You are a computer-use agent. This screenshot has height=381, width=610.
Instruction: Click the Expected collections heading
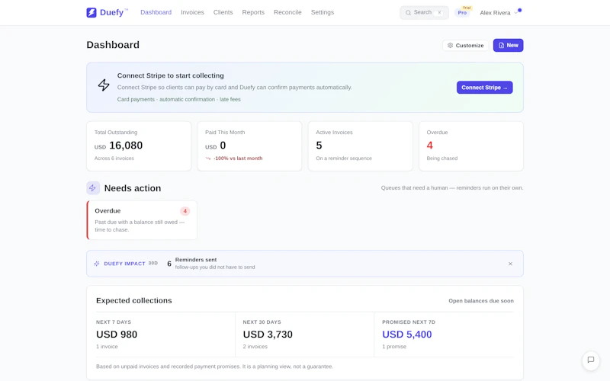coord(134,300)
